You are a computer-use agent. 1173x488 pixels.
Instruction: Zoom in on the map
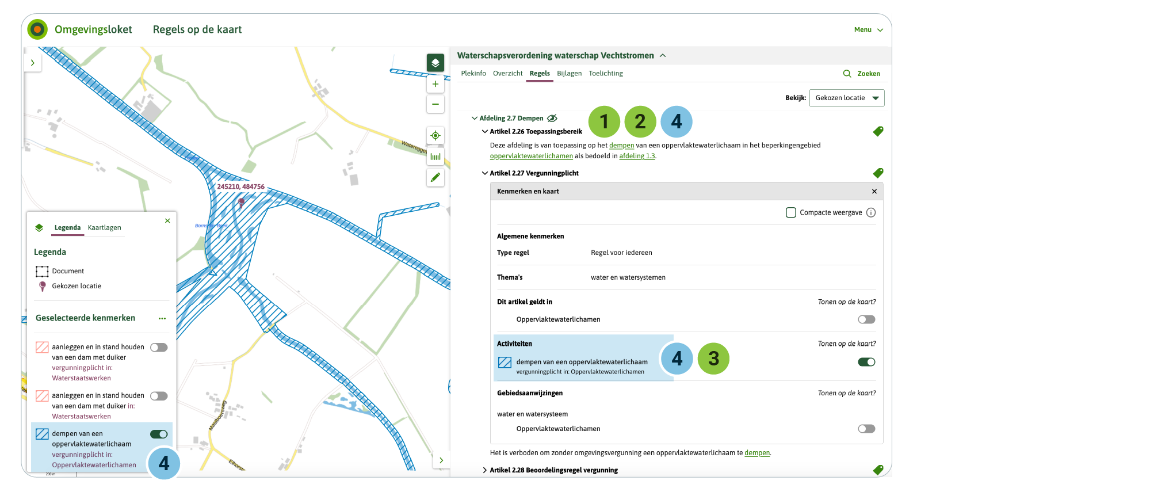point(435,84)
